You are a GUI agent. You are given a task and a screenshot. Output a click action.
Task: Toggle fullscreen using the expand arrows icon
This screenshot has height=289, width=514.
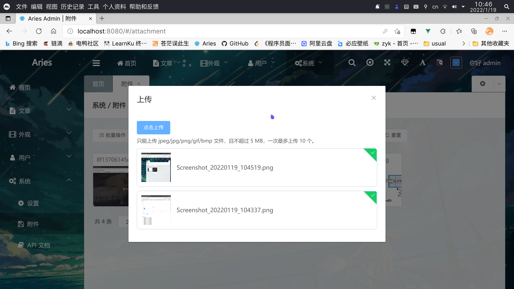[x=387, y=63]
